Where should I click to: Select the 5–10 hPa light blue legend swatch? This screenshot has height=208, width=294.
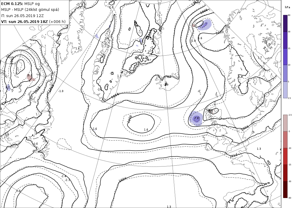click(x=285, y=73)
